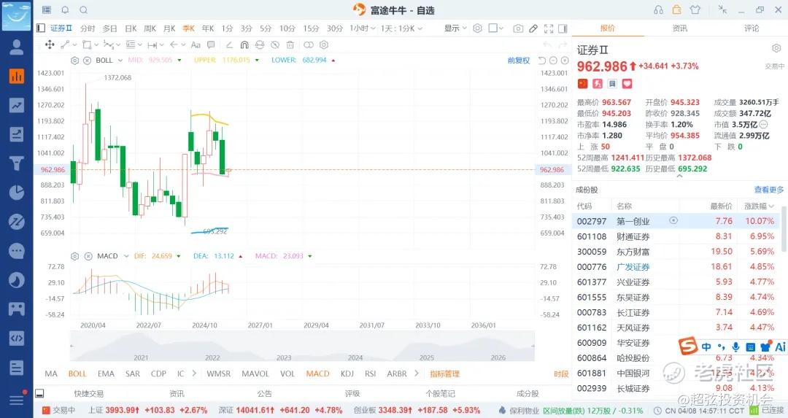Open the 快捷交易 bottom tab
This screenshot has width=788, height=418.
point(89,393)
